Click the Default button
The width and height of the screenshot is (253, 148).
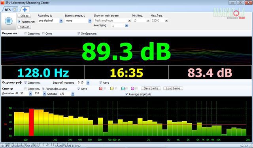[24, 27]
